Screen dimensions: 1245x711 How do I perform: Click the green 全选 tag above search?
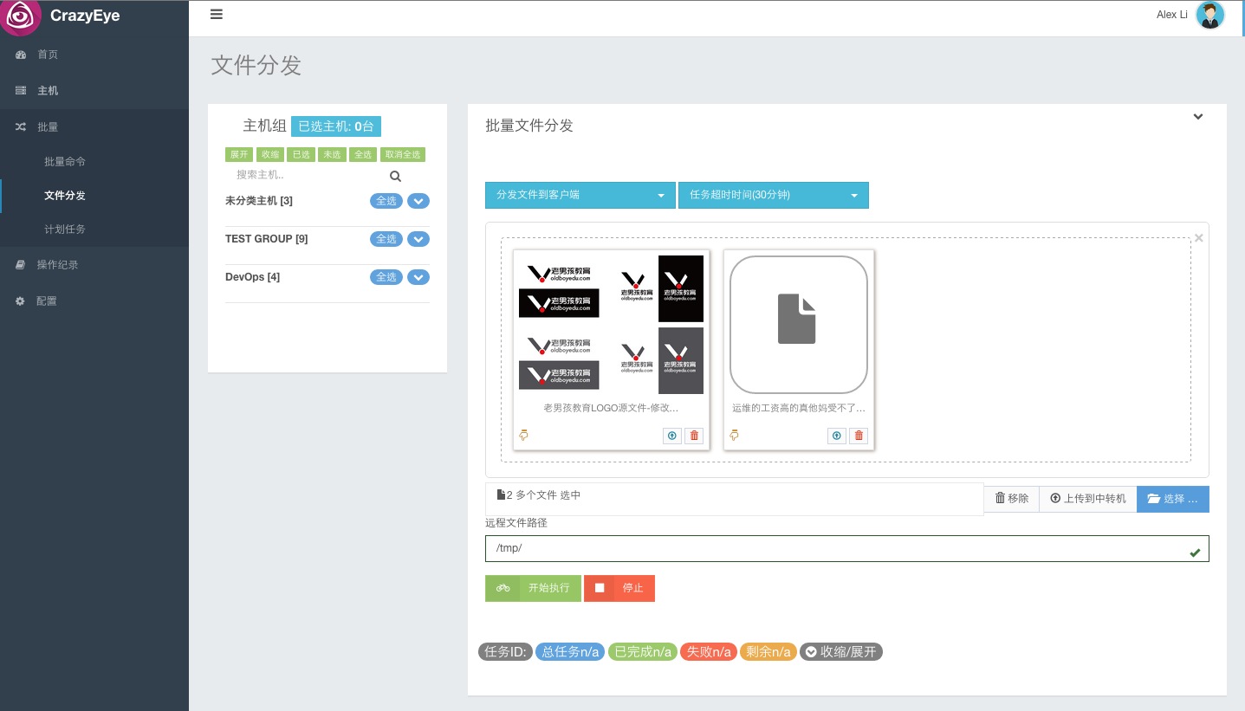point(363,155)
